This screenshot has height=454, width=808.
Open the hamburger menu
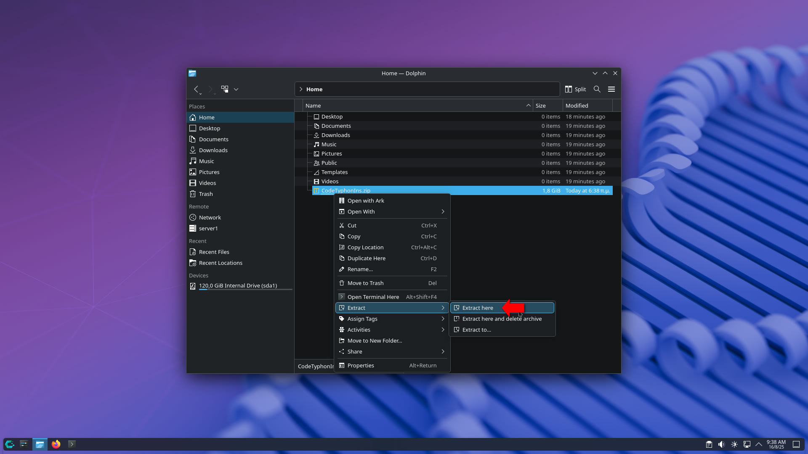611,89
